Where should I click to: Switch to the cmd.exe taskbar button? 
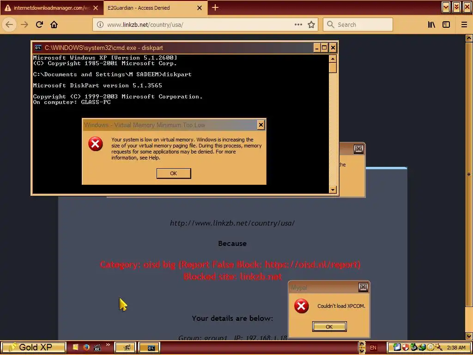coord(149,348)
